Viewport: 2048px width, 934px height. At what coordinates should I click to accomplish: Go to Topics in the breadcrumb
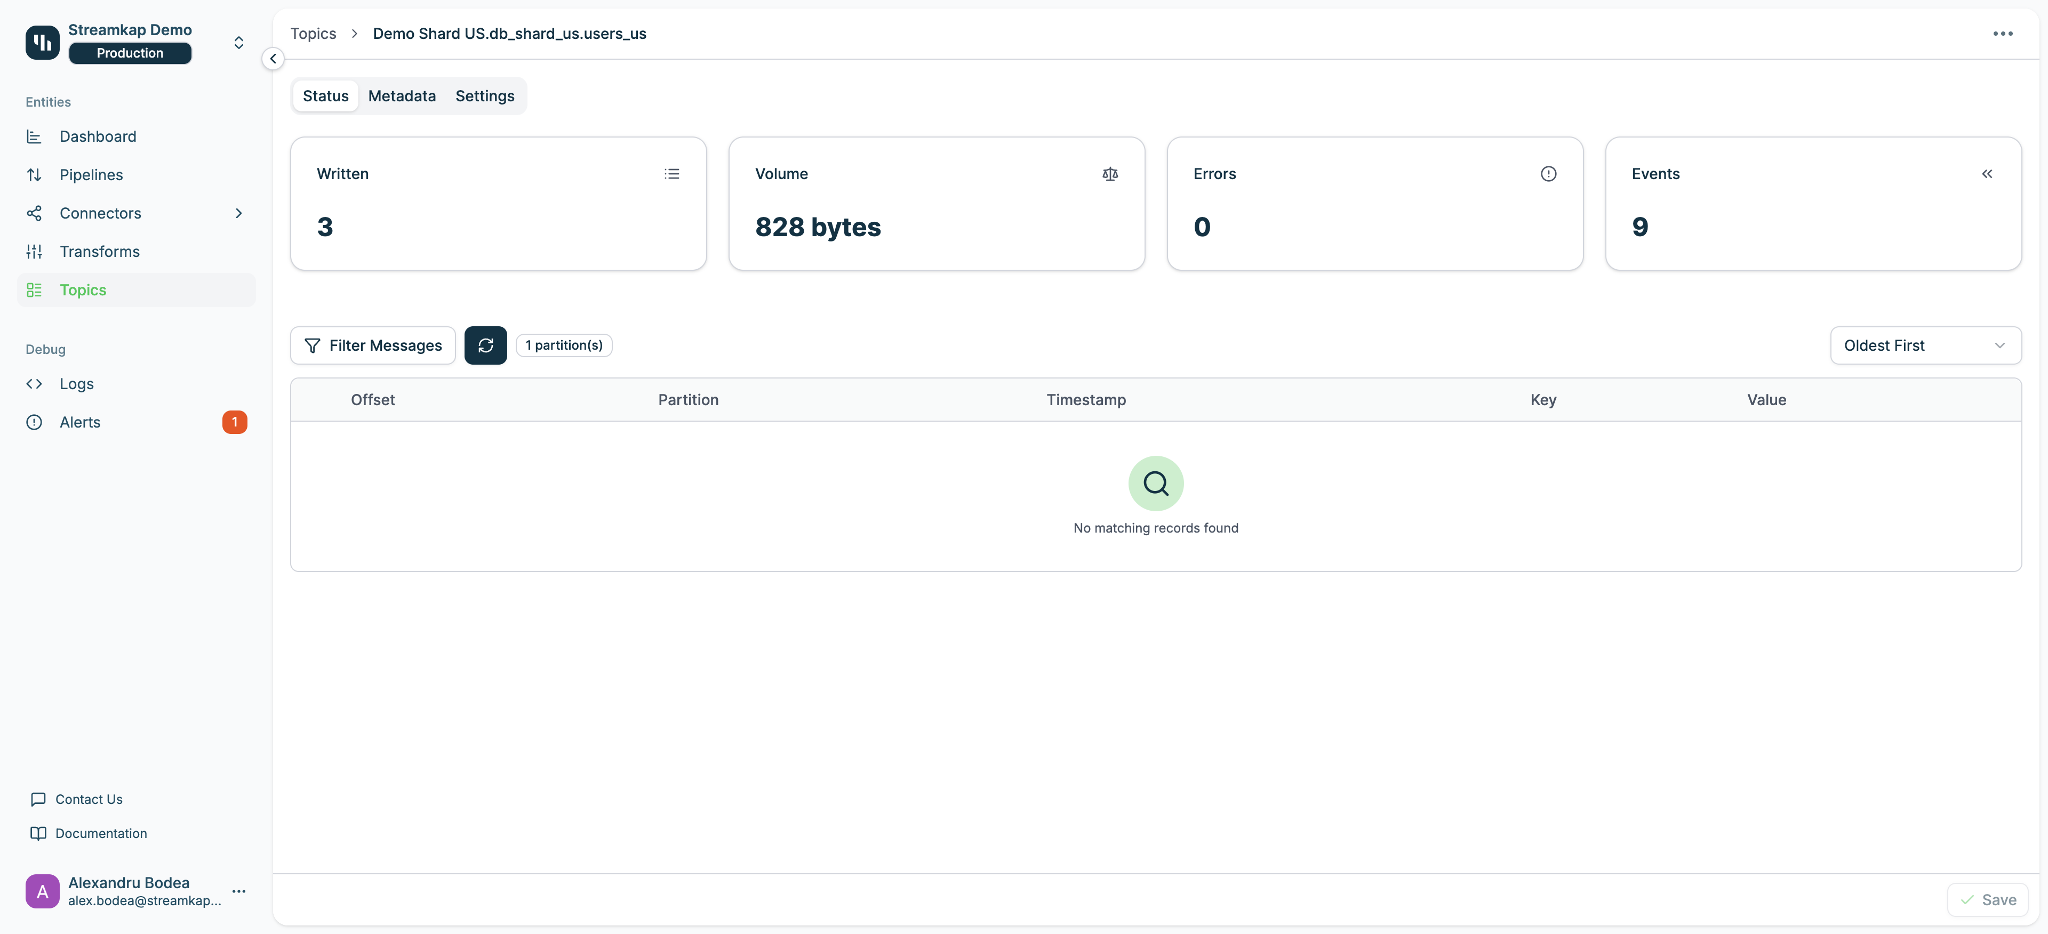313,34
